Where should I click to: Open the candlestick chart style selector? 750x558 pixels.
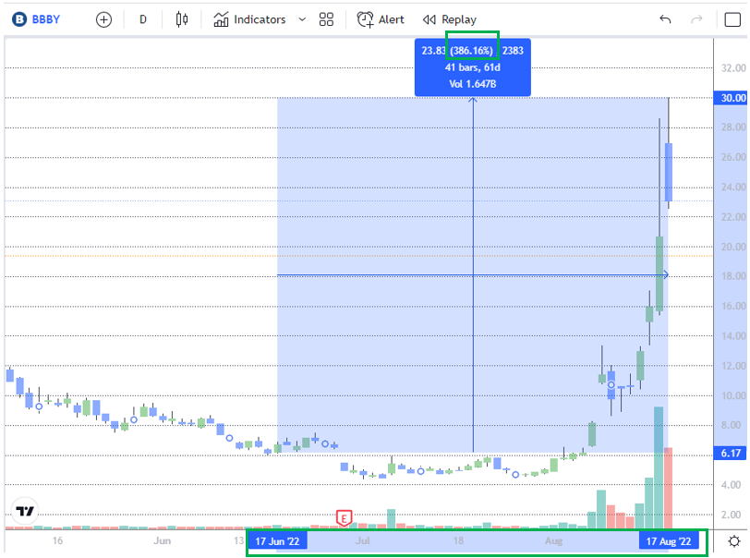pos(182,19)
